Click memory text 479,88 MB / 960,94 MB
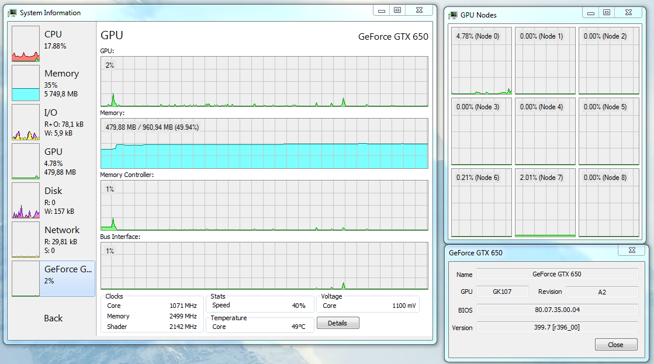654x364 pixels. coord(152,127)
